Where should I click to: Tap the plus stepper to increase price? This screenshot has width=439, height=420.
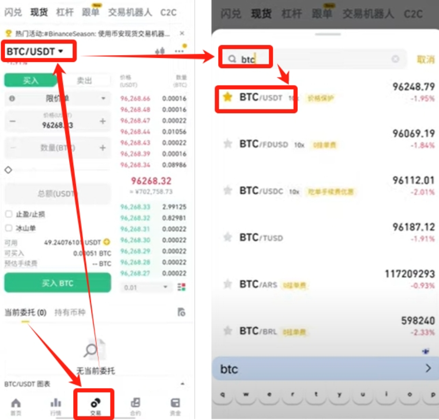(102, 121)
